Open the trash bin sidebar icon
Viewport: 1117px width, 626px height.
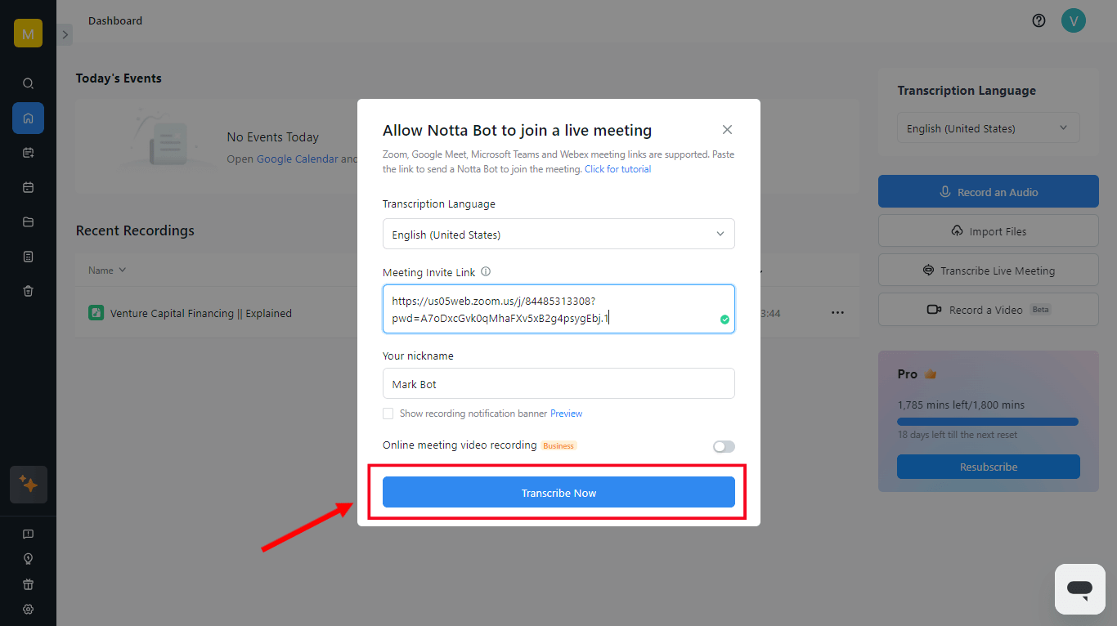click(x=28, y=291)
